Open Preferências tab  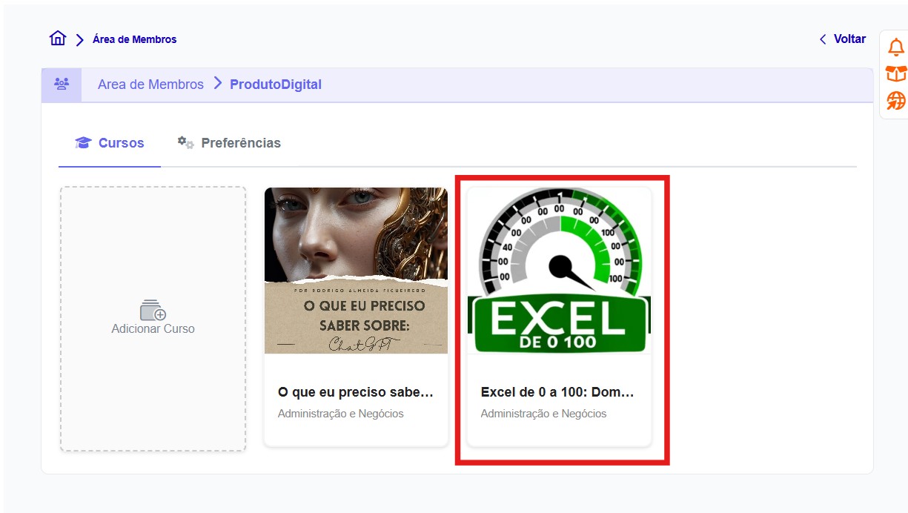pyautogui.click(x=229, y=143)
